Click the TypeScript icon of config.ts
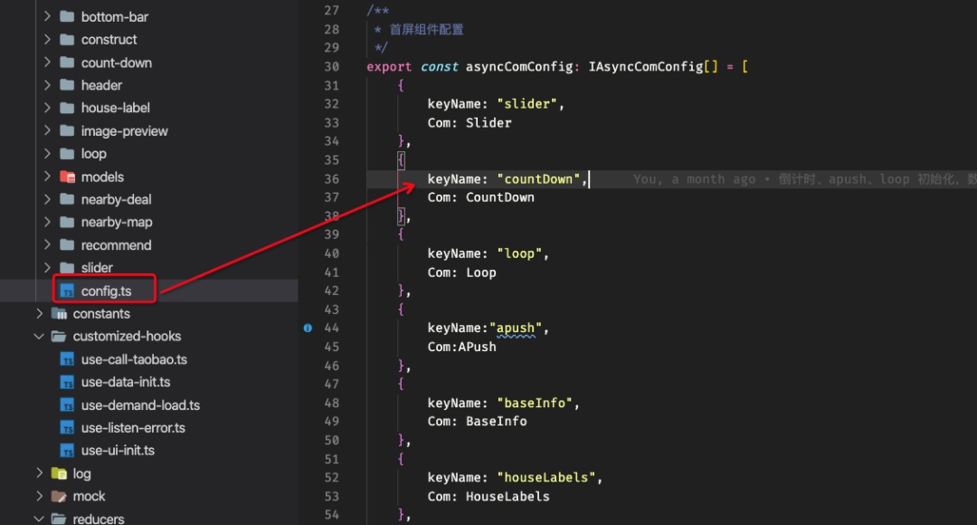Screen dimensions: 977x525 (x=67, y=291)
